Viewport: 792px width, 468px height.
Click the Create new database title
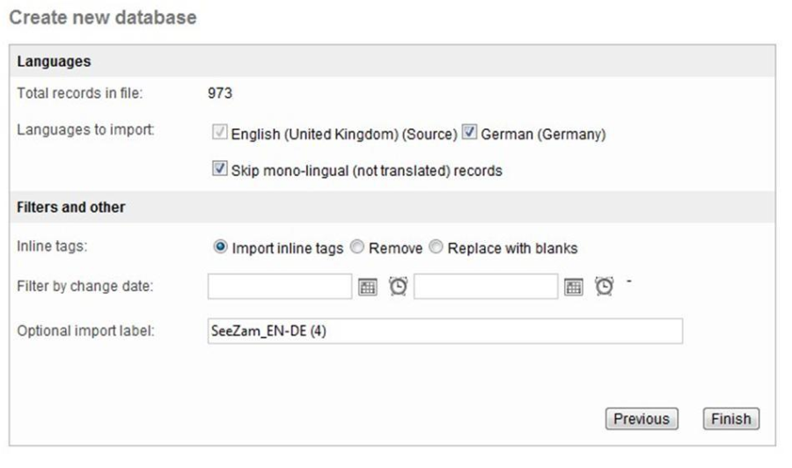pos(103,17)
